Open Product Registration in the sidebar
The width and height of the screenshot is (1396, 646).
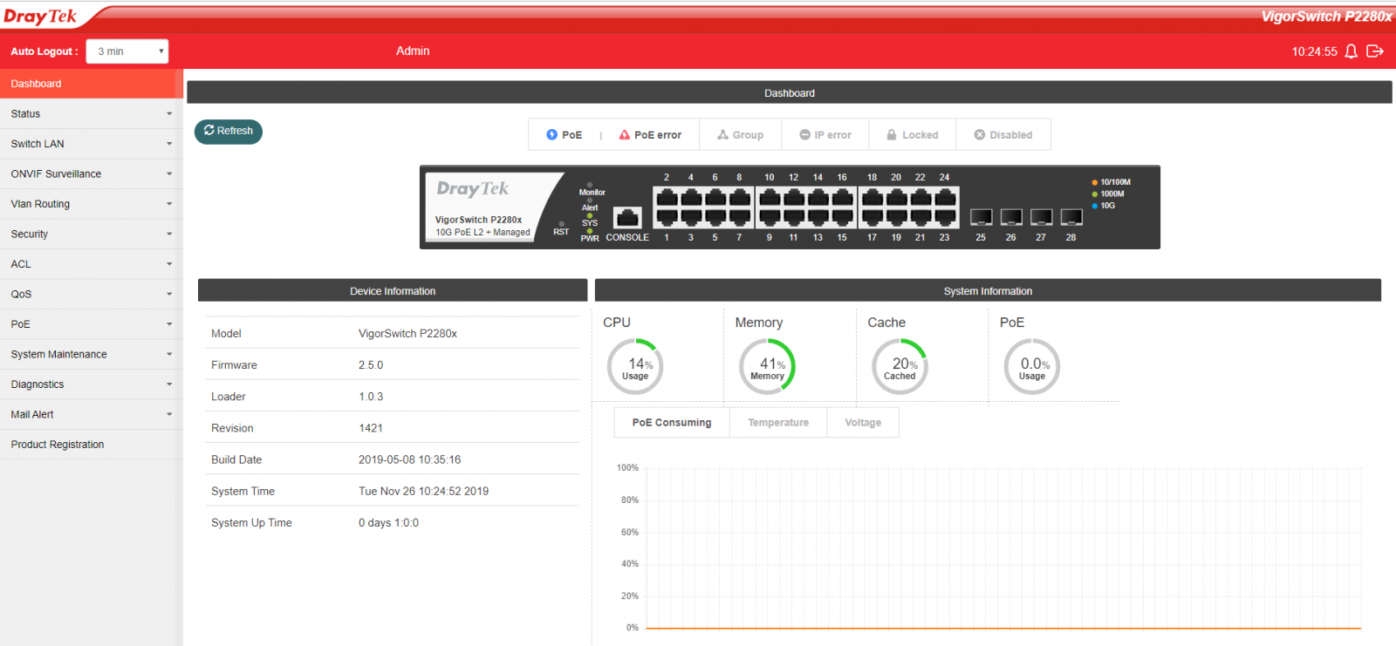91,445
